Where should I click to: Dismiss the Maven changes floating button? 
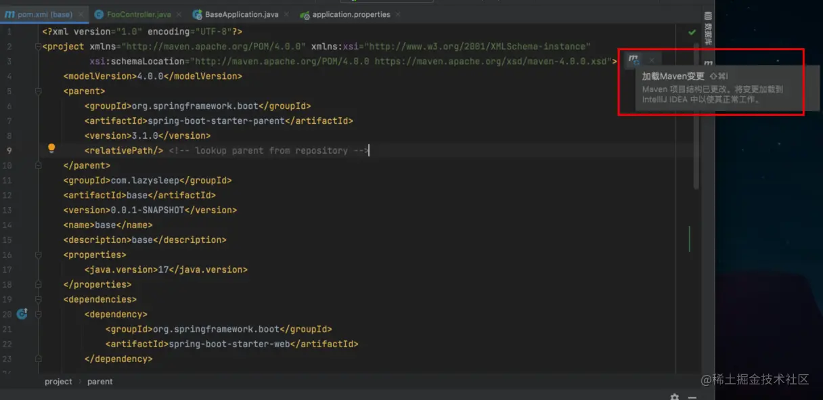[652, 61]
